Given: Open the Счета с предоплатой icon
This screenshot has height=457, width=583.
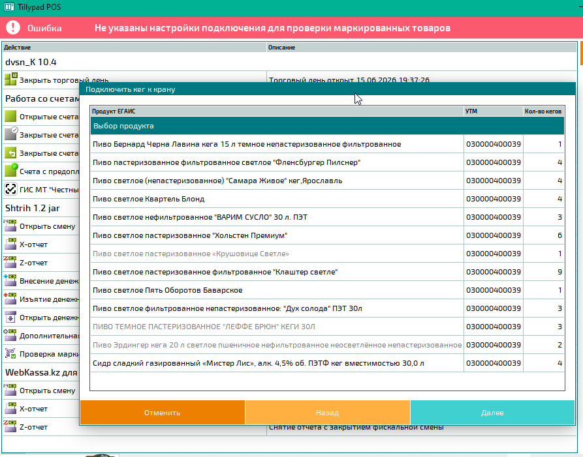Looking at the screenshot, I should pos(10,170).
